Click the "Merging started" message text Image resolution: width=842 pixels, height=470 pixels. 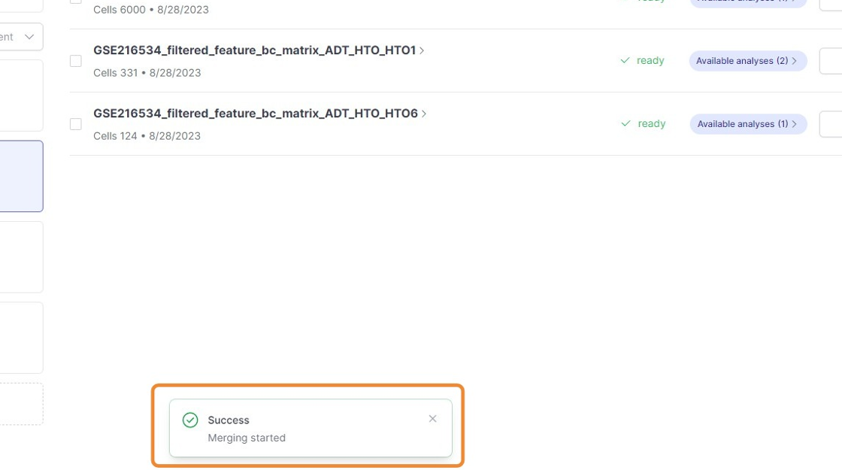tap(247, 438)
